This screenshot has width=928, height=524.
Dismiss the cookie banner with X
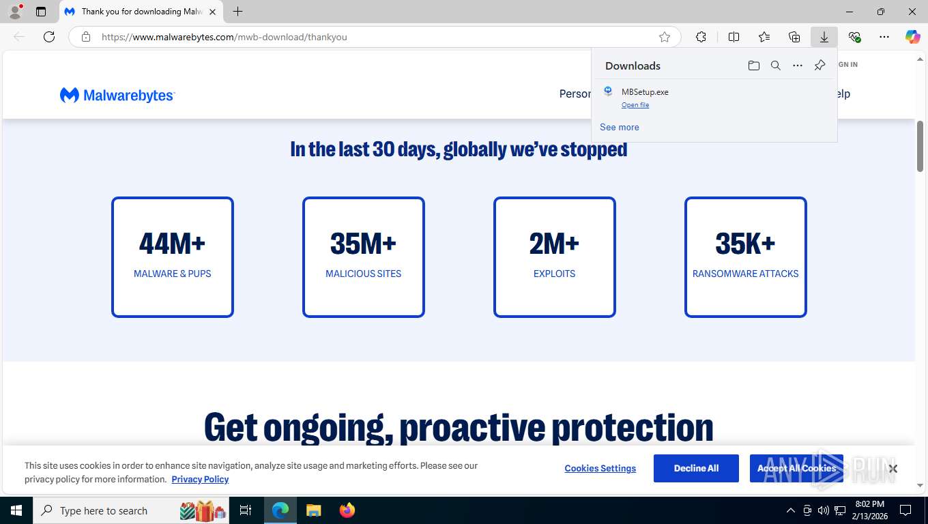(x=893, y=468)
